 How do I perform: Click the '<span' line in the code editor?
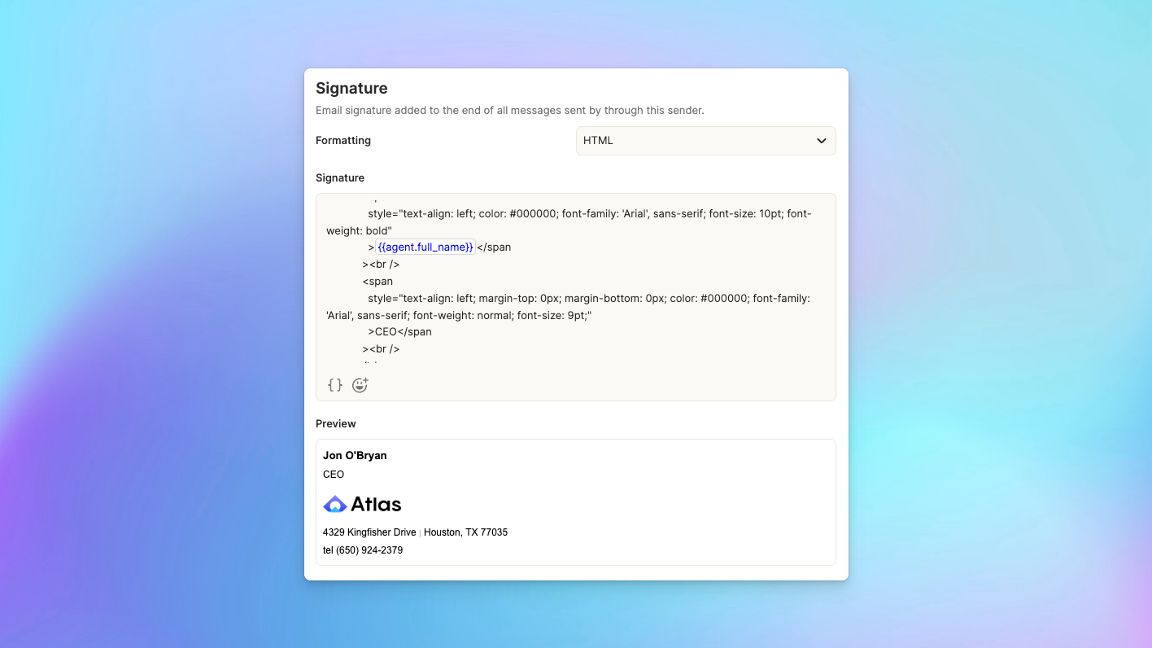click(x=377, y=281)
